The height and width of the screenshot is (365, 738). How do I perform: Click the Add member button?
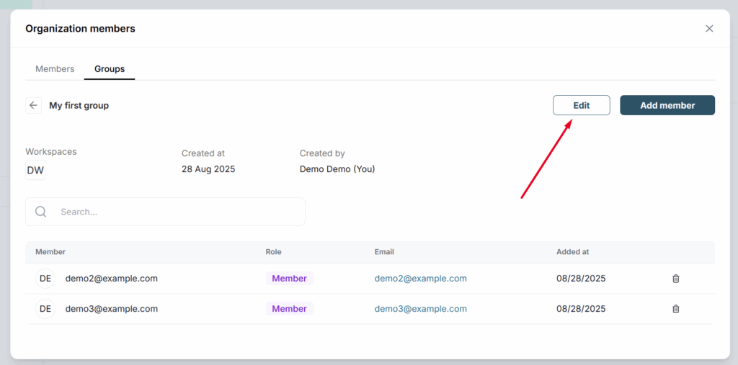point(667,105)
